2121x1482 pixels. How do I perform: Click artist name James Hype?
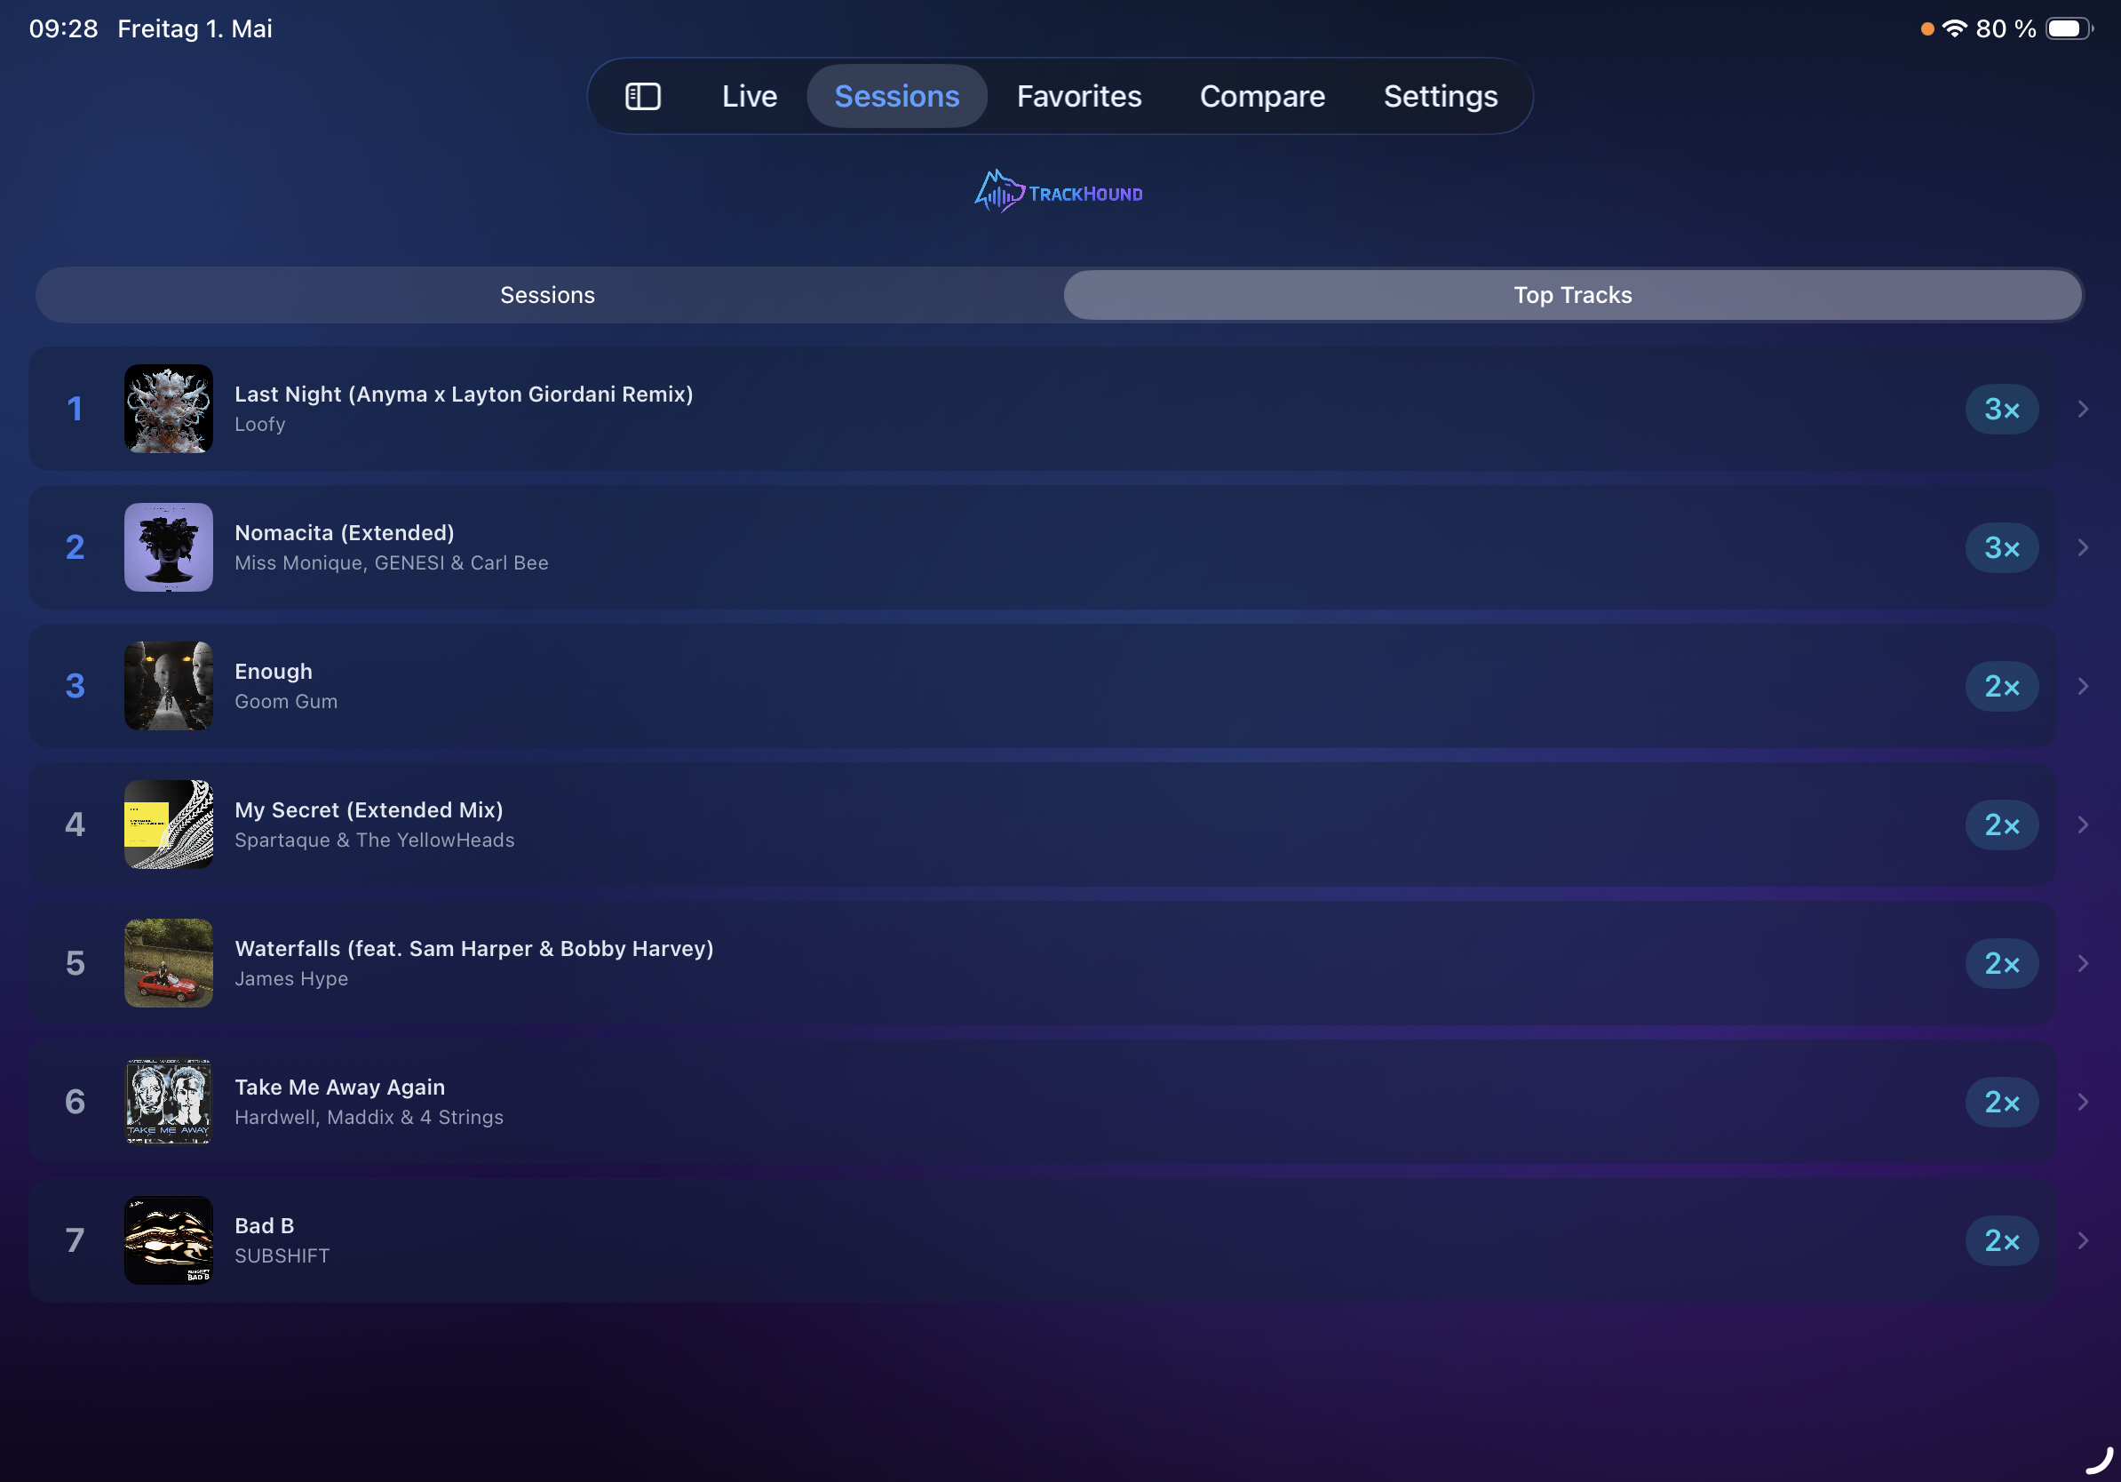tap(291, 978)
